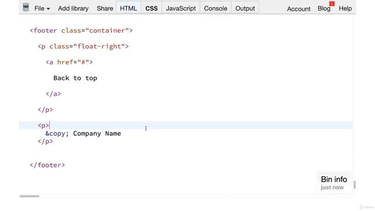Click the a href="#" code line
This screenshot has width=375, height=211.
pos(69,62)
